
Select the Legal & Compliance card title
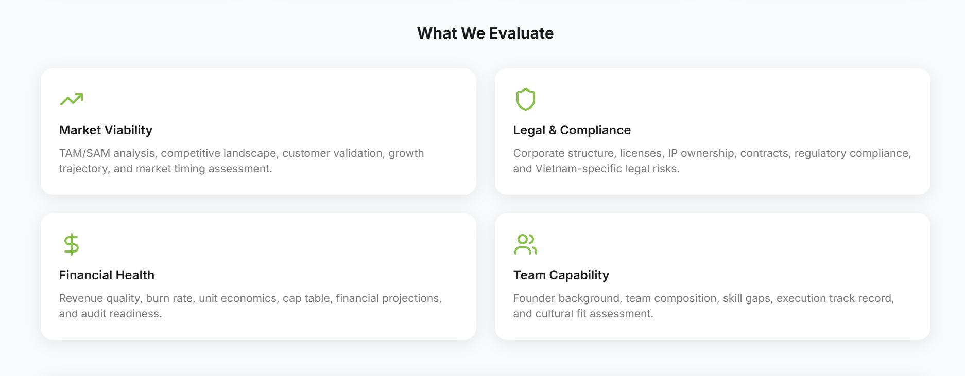572,130
